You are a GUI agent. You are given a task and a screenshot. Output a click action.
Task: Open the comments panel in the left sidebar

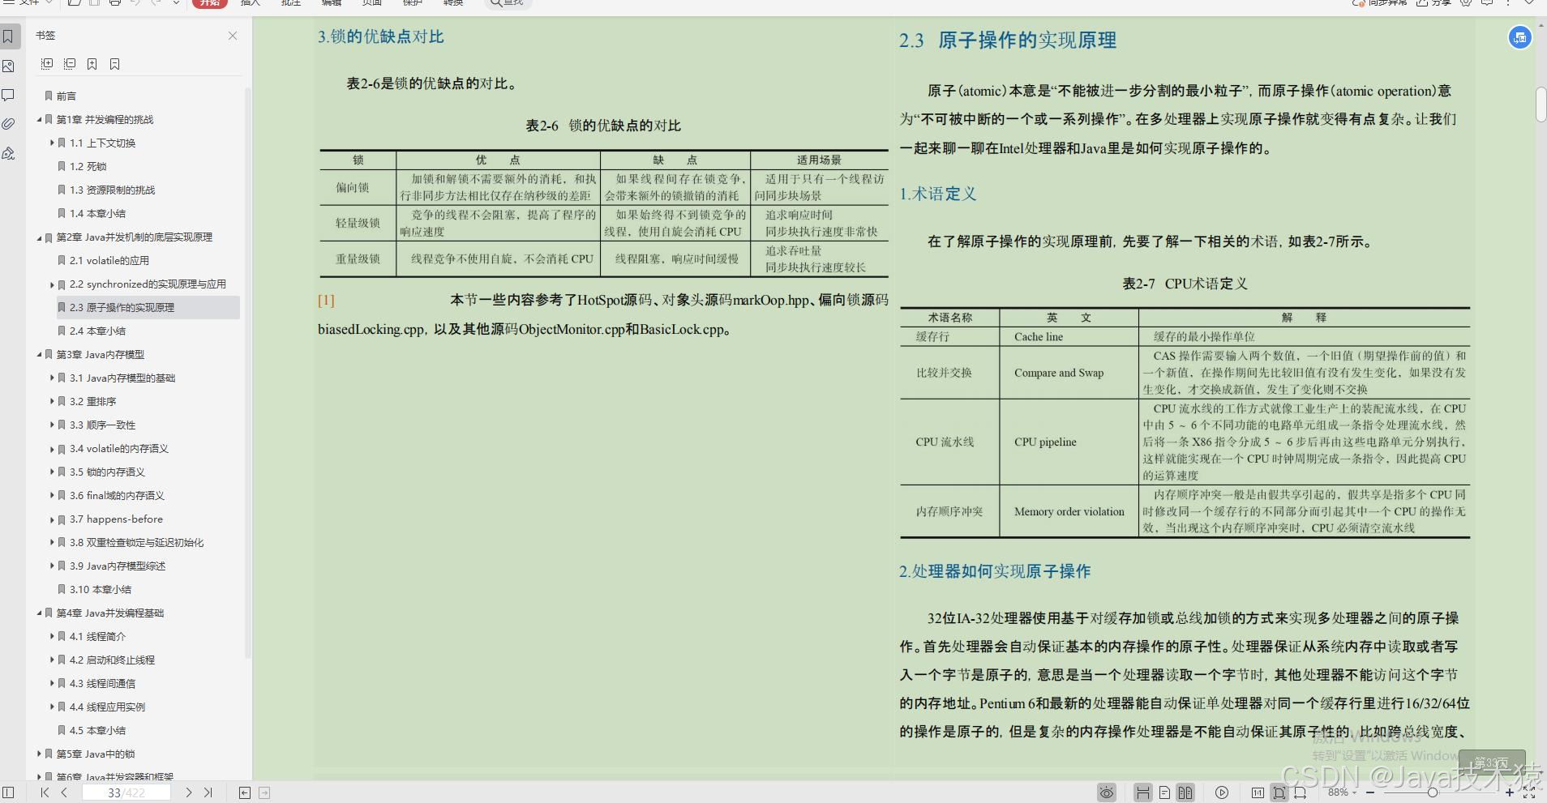coord(9,95)
